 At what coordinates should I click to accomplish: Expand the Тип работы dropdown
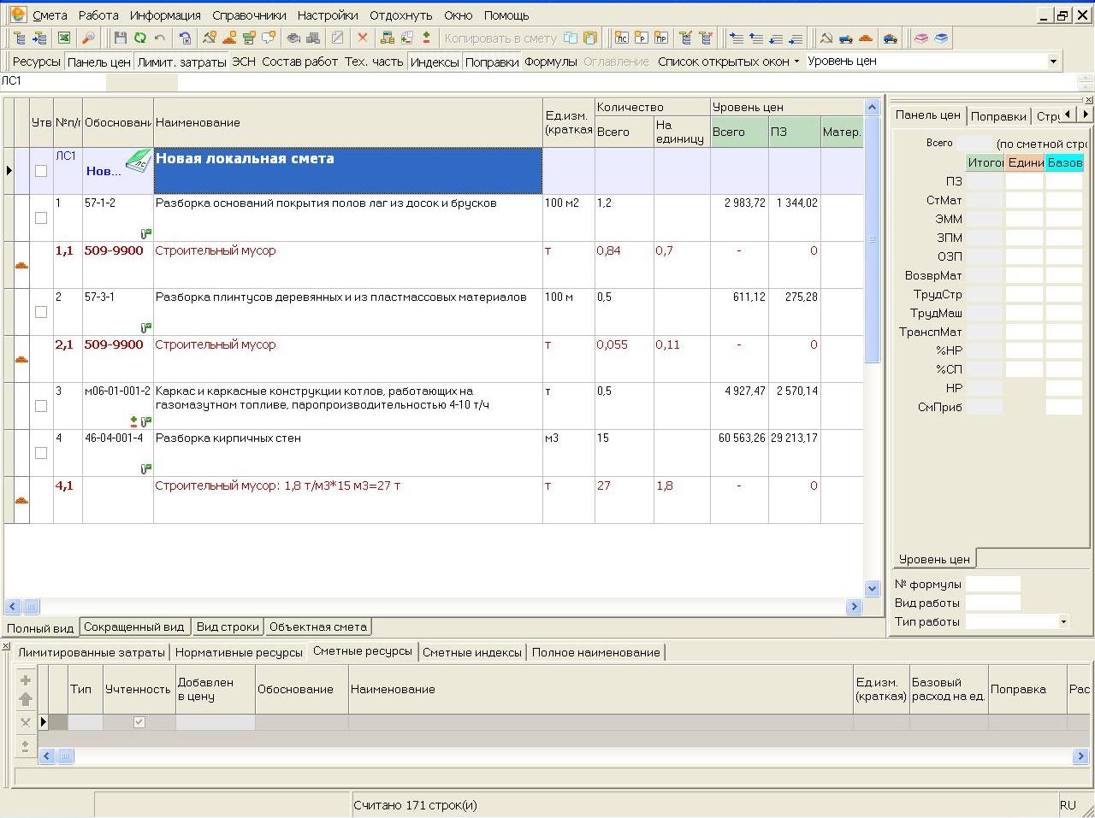[x=1063, y=622]
